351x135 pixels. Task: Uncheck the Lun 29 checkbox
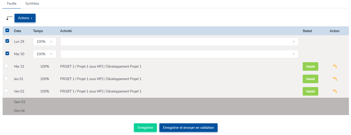click(x=7, y=41)
